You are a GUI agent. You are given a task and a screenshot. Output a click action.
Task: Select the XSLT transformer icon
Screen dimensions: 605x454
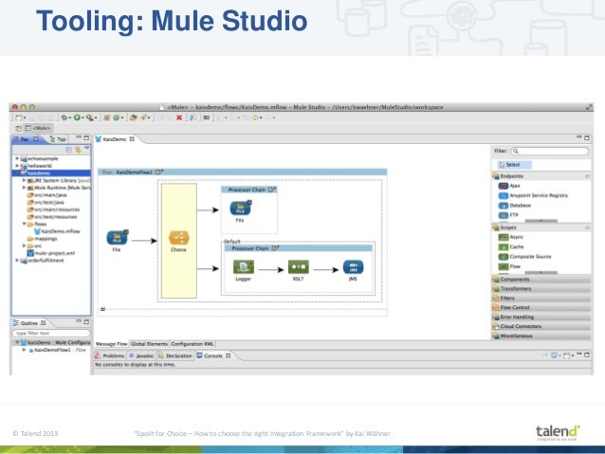pyautogui.click(x=299, y=267)
